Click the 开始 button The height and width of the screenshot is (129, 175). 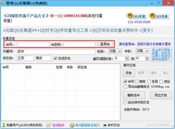[129, 73]
